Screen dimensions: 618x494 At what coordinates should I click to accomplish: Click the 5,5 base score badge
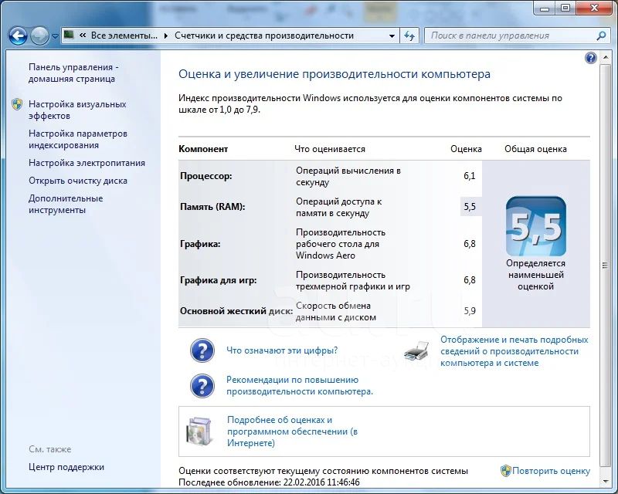point(535,226)
